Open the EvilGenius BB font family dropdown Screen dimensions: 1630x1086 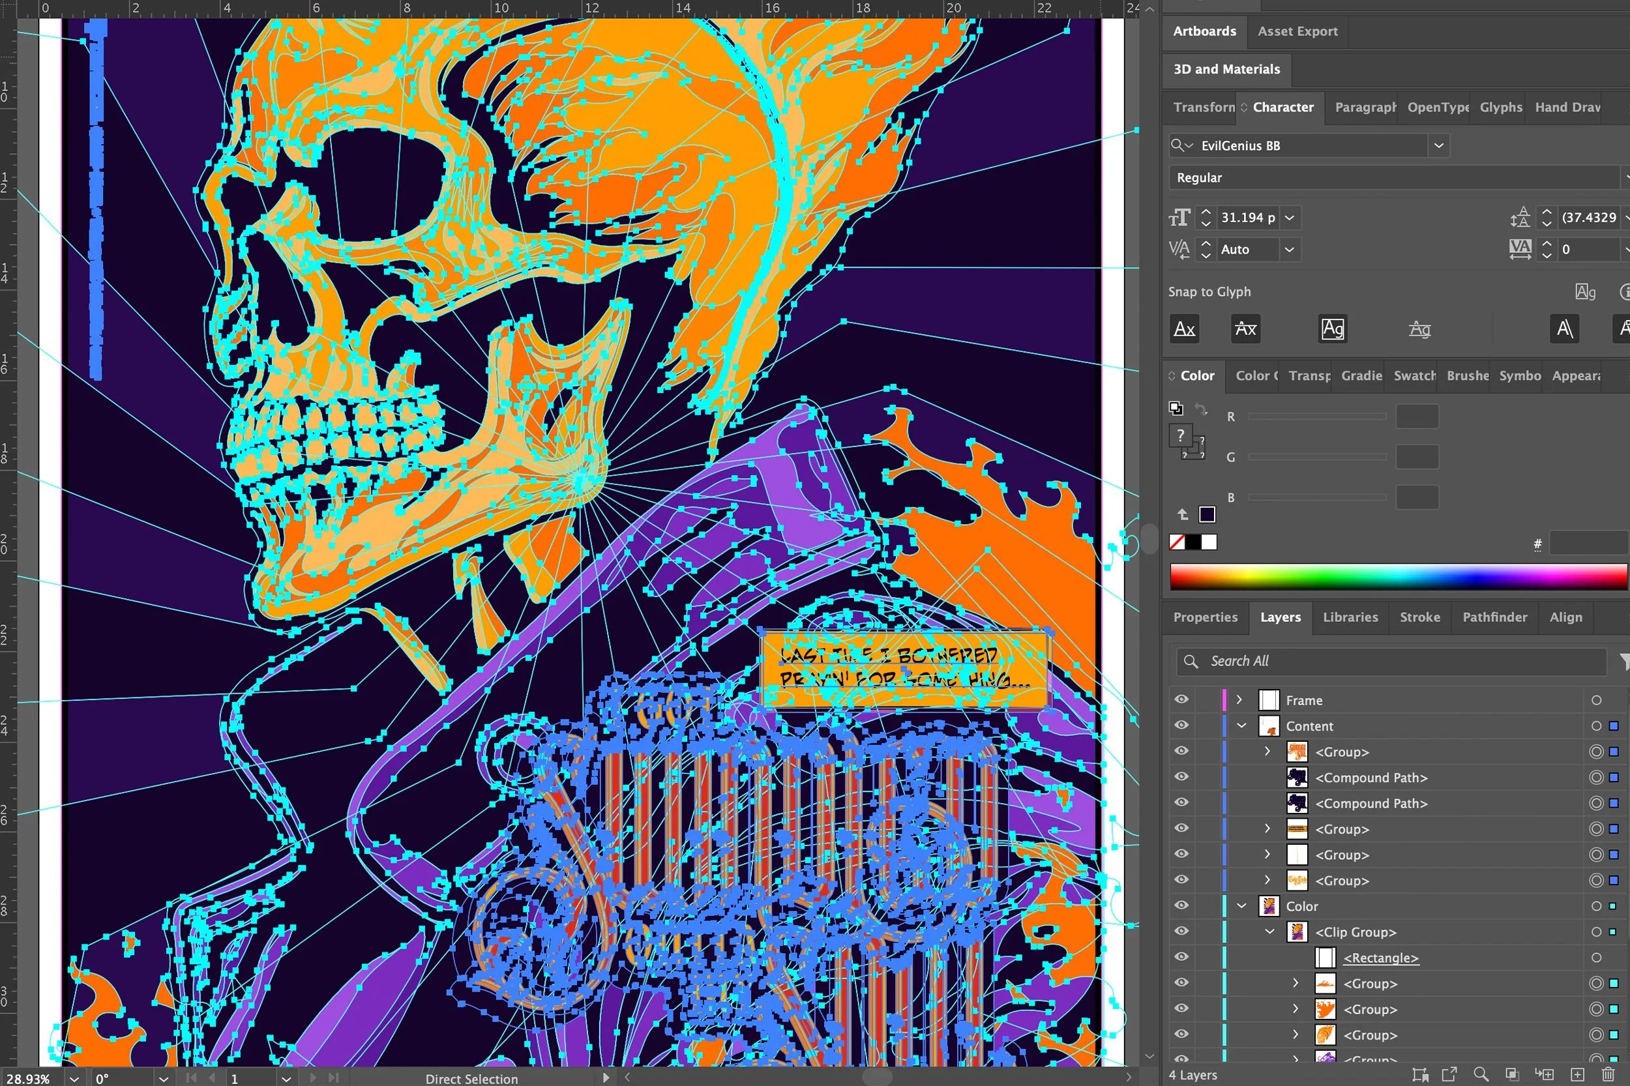tap(1438, 145)
